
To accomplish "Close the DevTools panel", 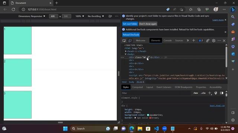I will click(x=224, y=41).
